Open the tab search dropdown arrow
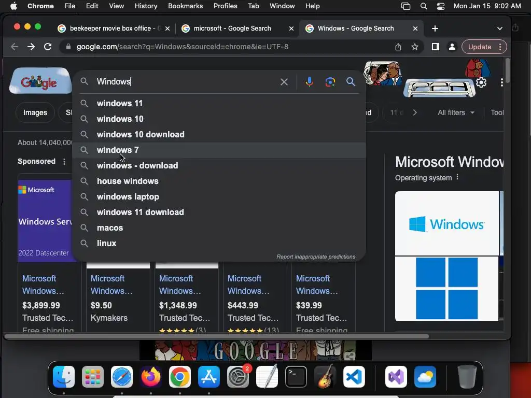Viewport: 531px width, 398px height. click(500, 29)
